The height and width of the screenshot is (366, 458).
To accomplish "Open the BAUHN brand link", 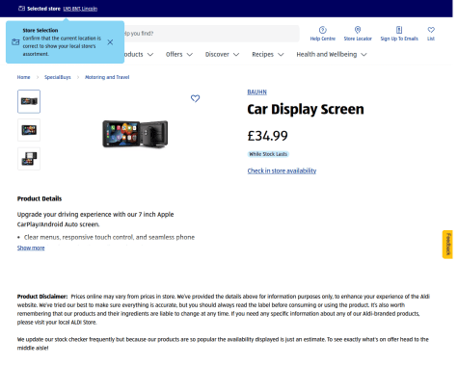I will click(256, 92).
